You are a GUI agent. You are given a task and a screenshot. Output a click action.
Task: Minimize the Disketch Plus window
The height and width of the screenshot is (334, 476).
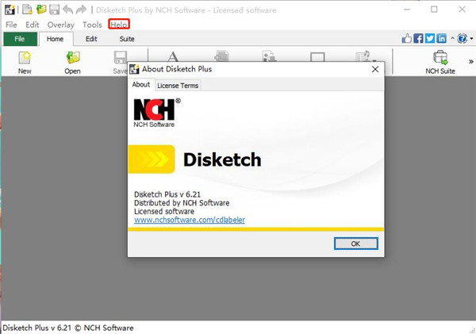(407, 10)
